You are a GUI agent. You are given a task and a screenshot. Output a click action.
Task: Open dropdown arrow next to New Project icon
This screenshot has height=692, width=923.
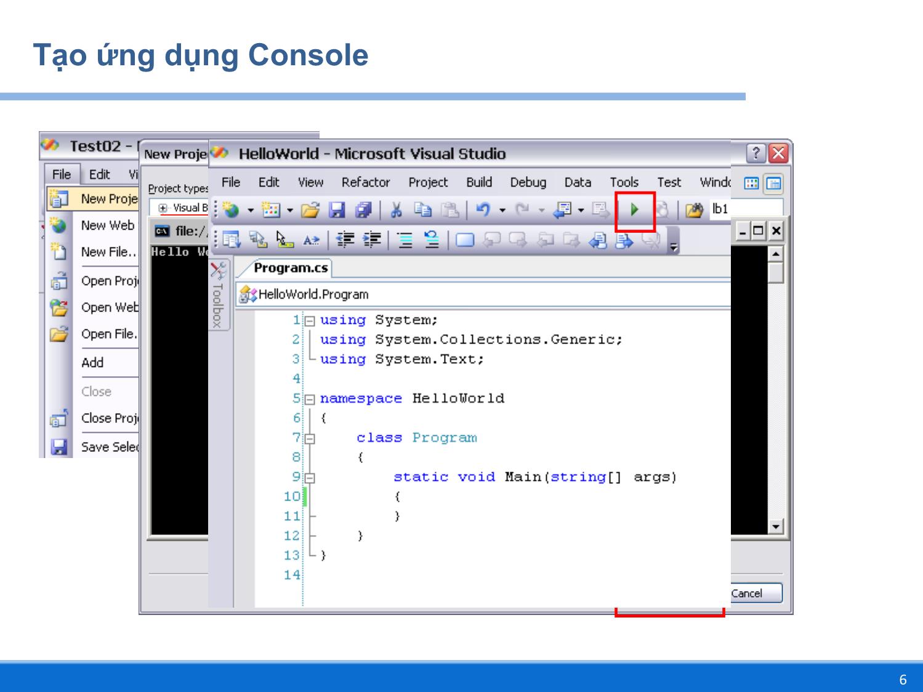coord(251,211)
